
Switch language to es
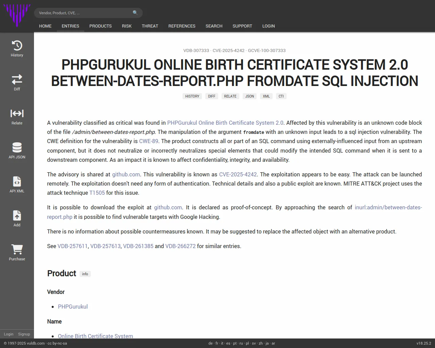[x=228, y=343]
